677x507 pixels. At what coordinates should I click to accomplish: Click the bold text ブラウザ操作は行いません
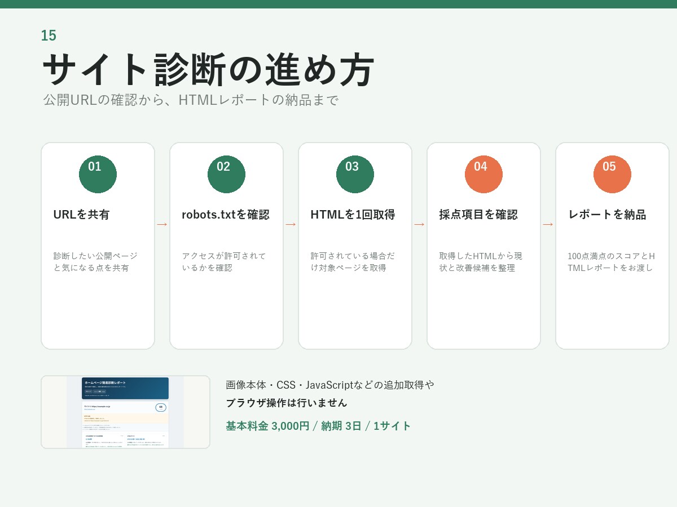(287, 403)
